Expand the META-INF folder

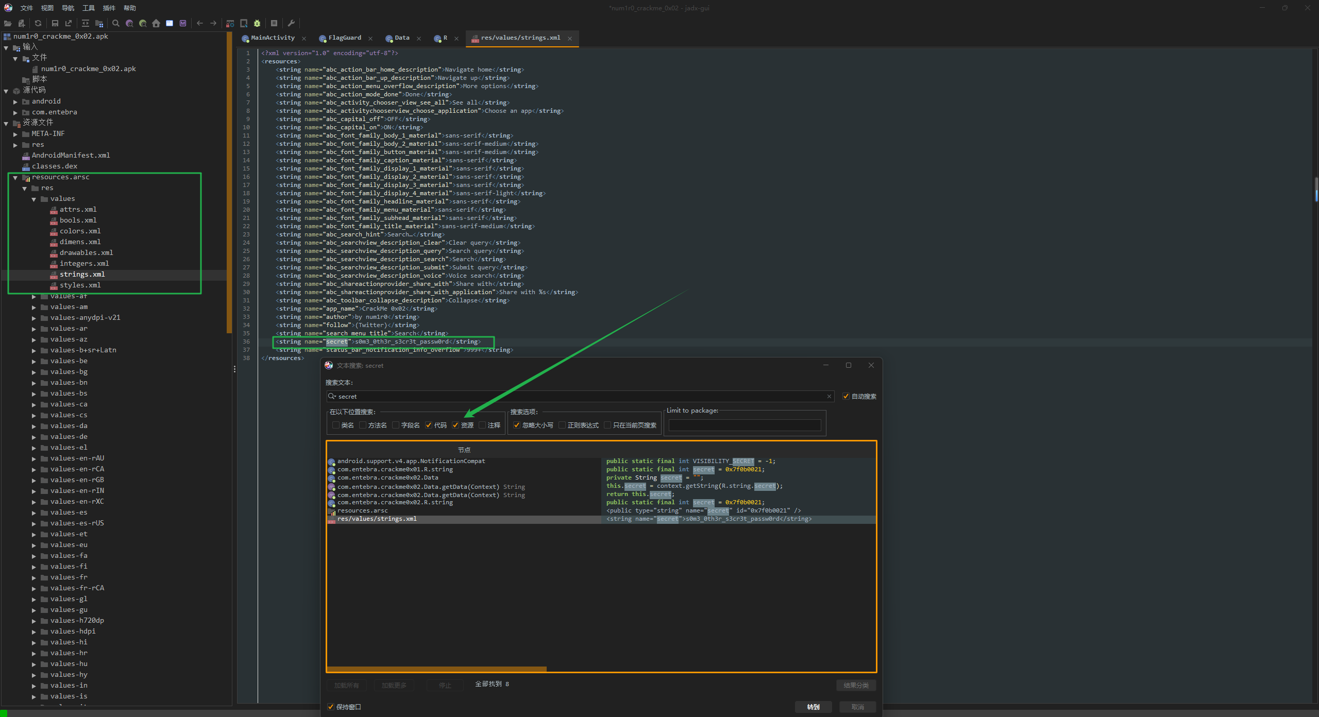coord(15,134)
